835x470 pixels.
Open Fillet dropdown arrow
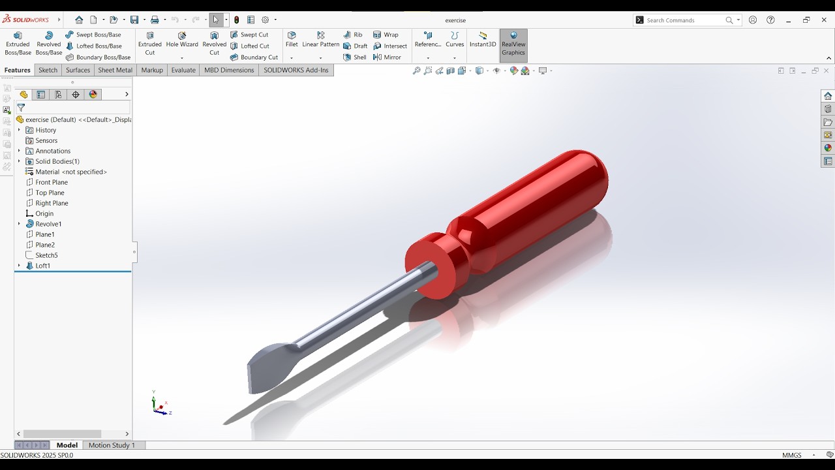pyautogui.click(x=292, y=58)
